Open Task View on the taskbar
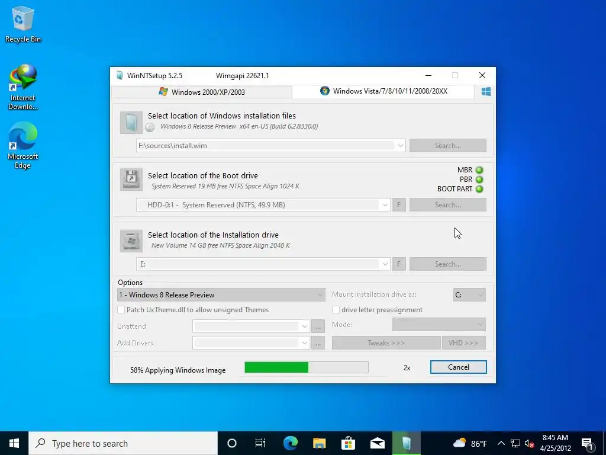 pyautogui.click(x=260, y=443)
